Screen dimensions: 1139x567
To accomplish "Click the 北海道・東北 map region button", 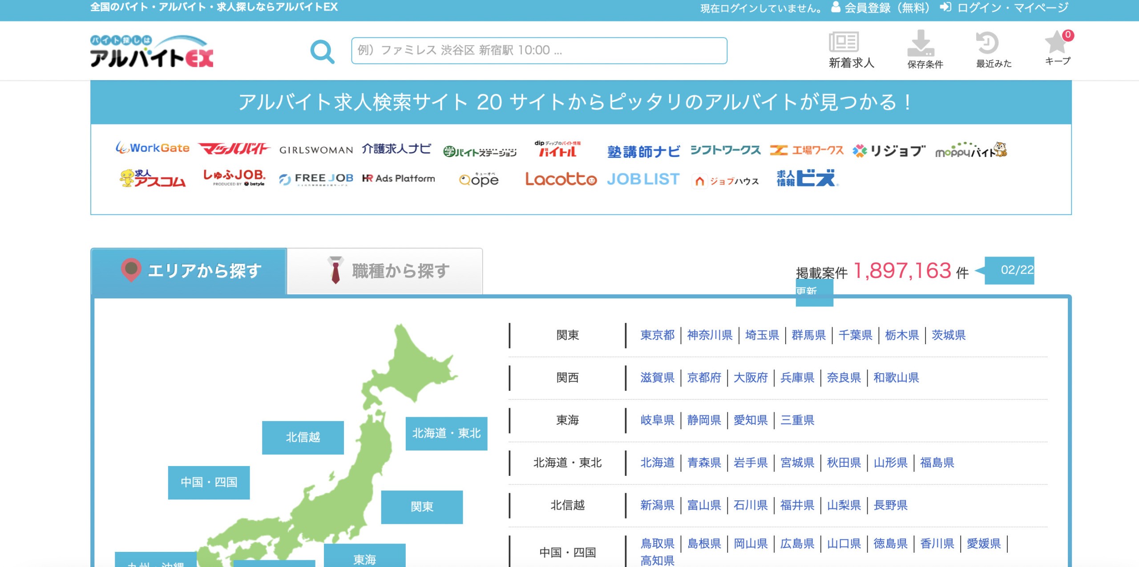I will tap(446, 434).
